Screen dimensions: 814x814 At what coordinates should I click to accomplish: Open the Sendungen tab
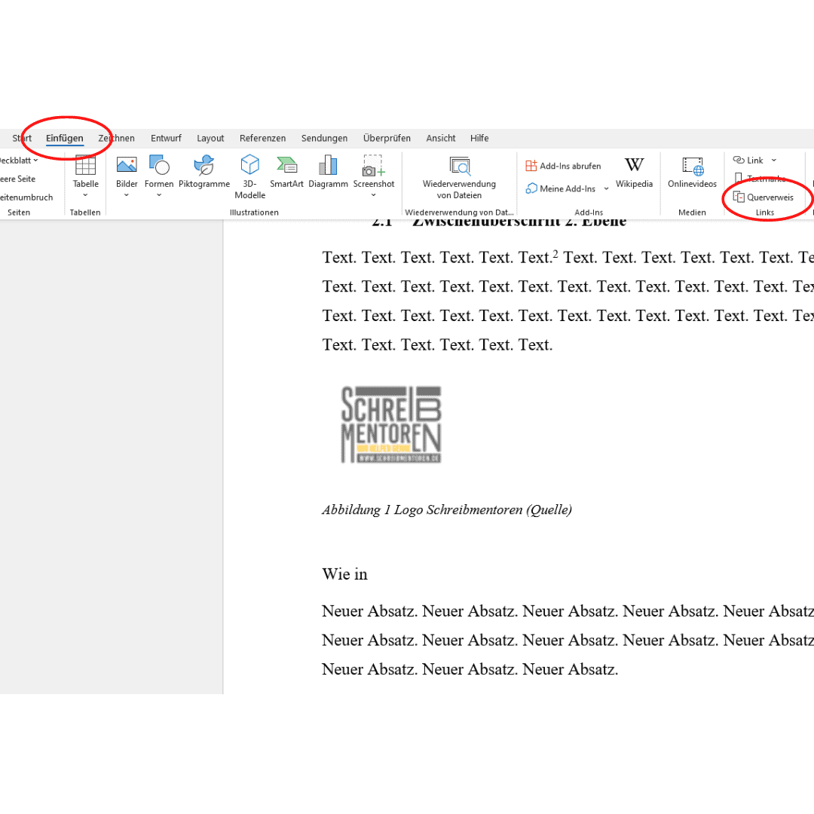pyautogui.click(x=324, y=138)
